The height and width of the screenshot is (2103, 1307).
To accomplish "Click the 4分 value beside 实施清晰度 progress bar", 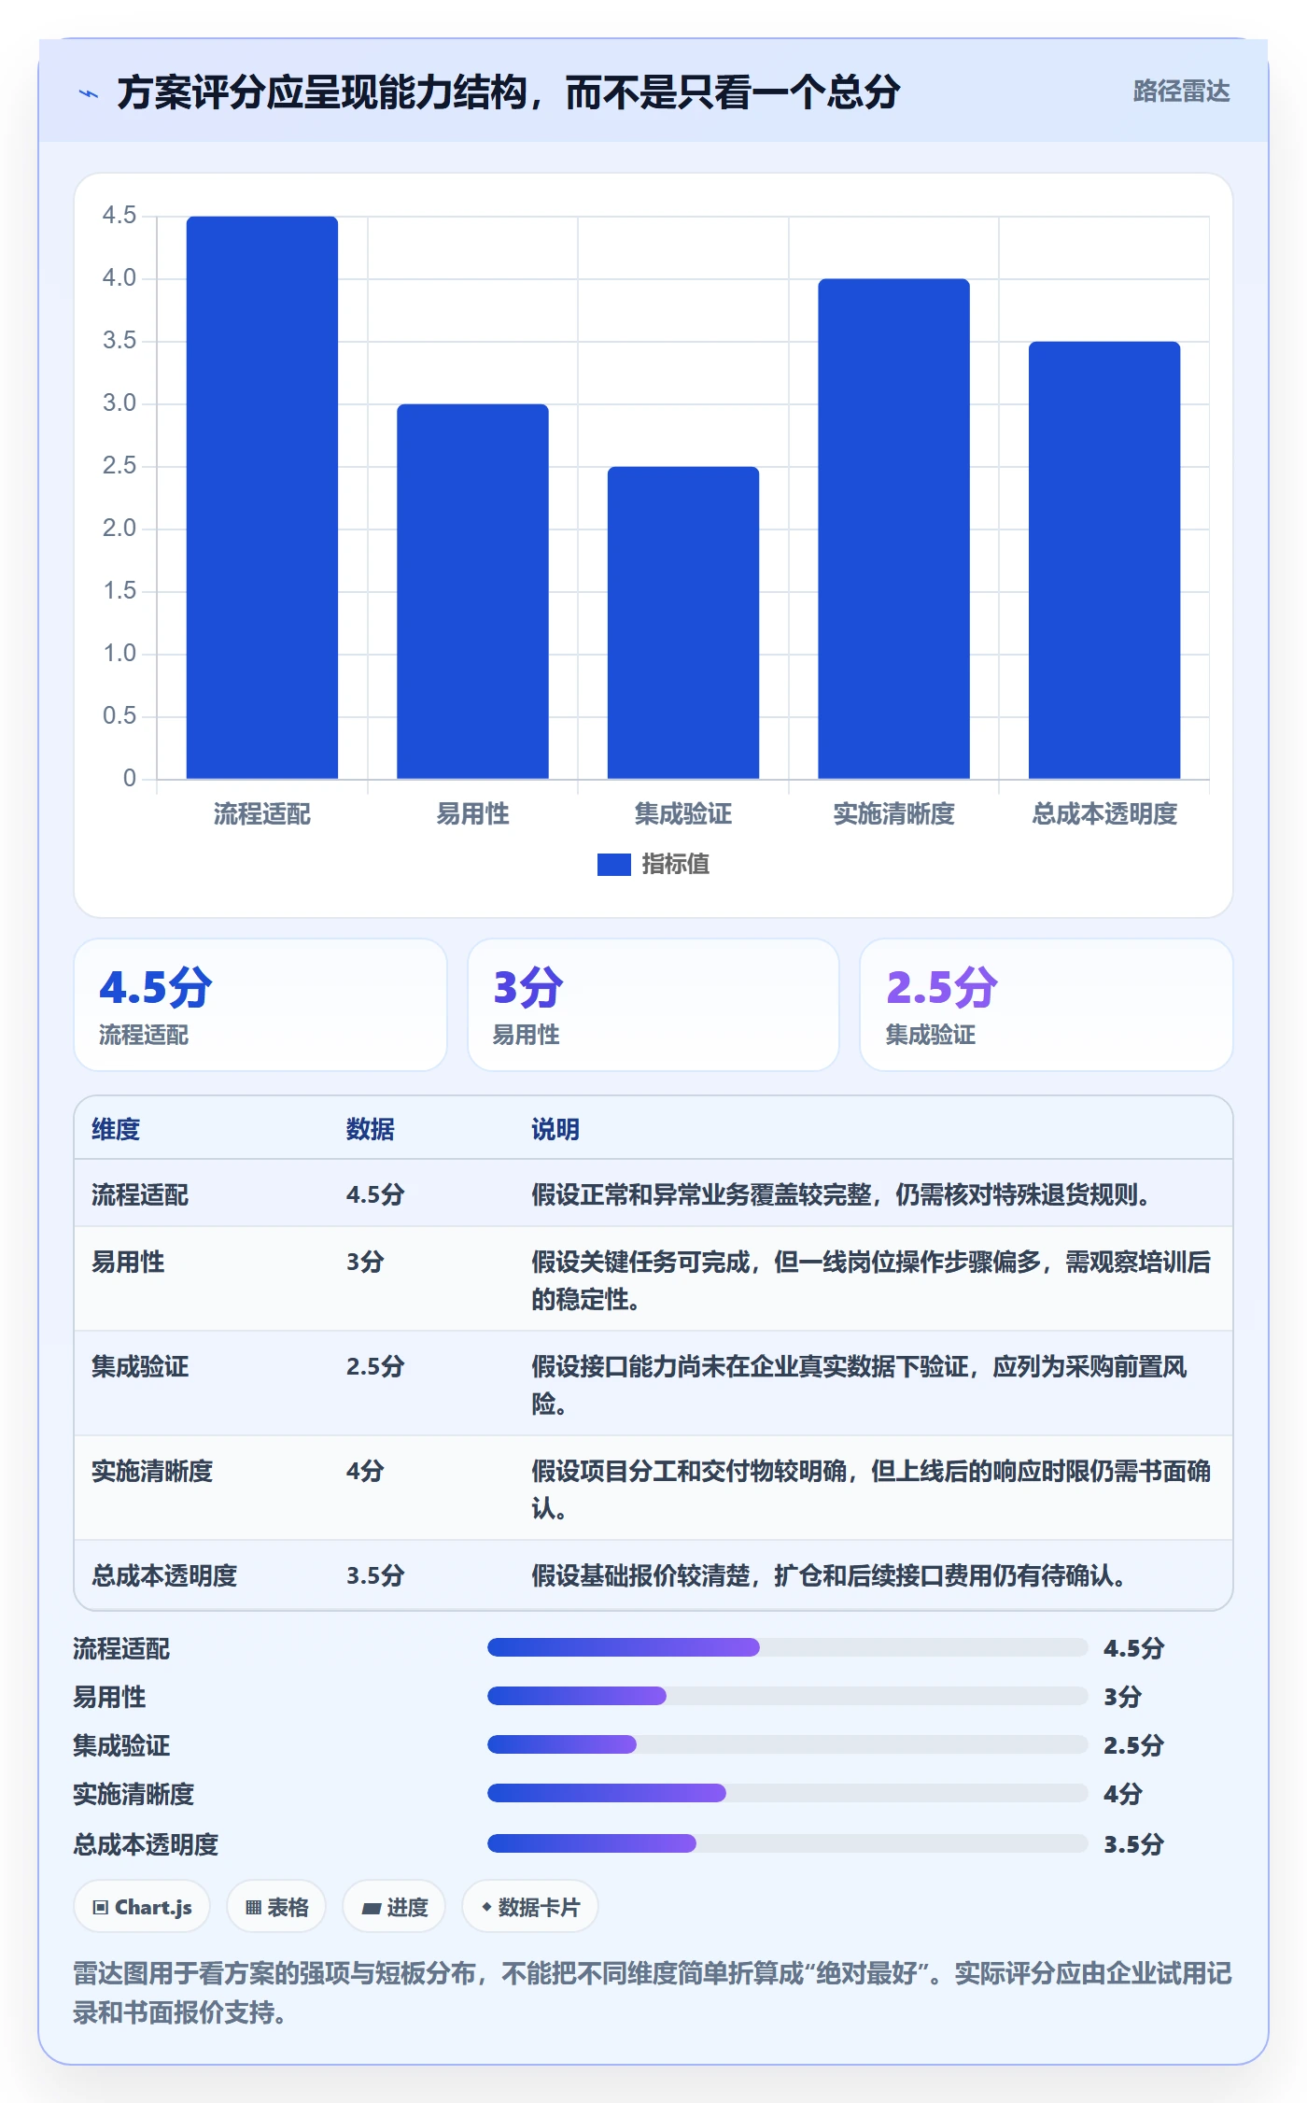I will click(1123, 1794).
